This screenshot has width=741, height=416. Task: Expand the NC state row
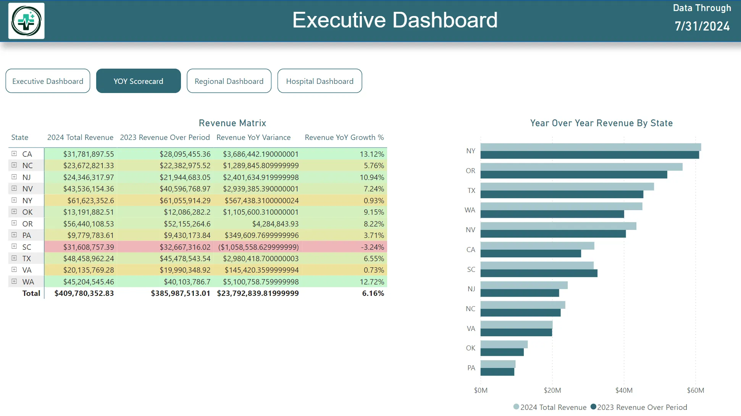(14, 165)
